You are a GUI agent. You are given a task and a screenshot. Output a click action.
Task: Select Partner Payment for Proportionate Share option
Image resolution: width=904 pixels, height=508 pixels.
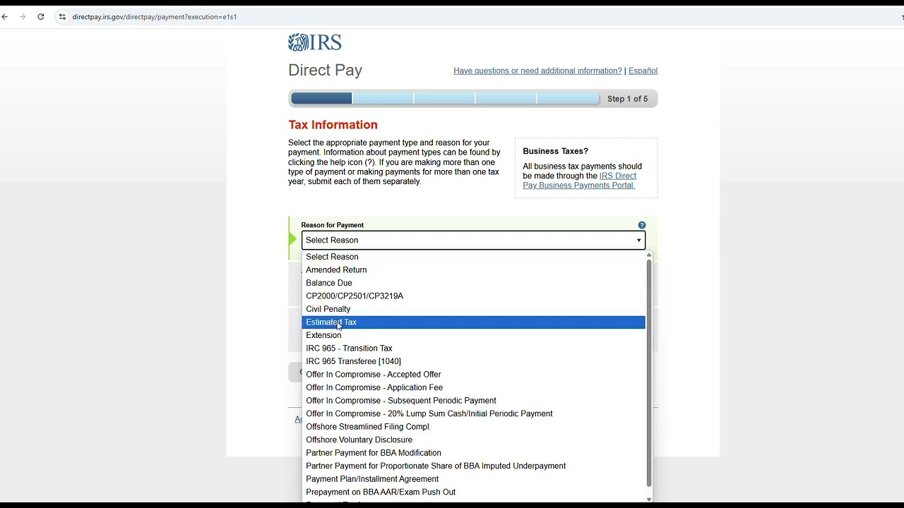pyautogui.click(x=473, y=466)
